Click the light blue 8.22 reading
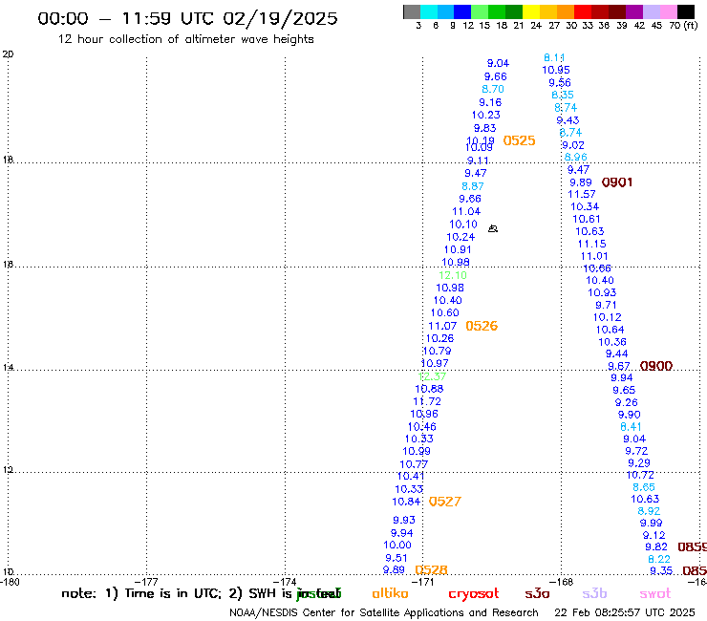This screenshot has height=621, width=707. click(x=659, y=559)
